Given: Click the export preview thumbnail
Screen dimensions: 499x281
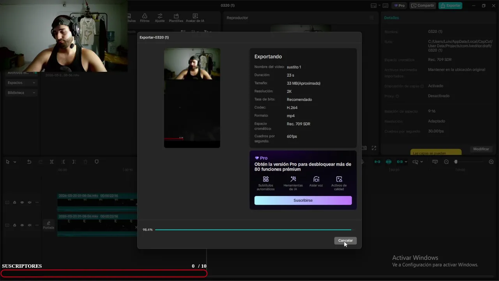Looking at the screenshot, I should coord(192,98).
